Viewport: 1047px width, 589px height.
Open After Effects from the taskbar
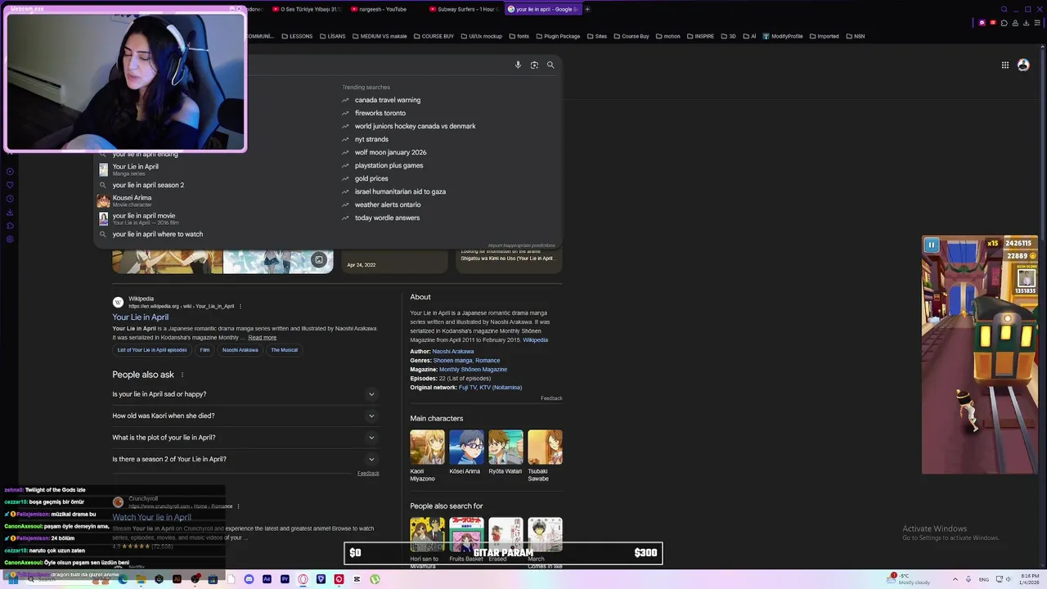pos(267,579)
